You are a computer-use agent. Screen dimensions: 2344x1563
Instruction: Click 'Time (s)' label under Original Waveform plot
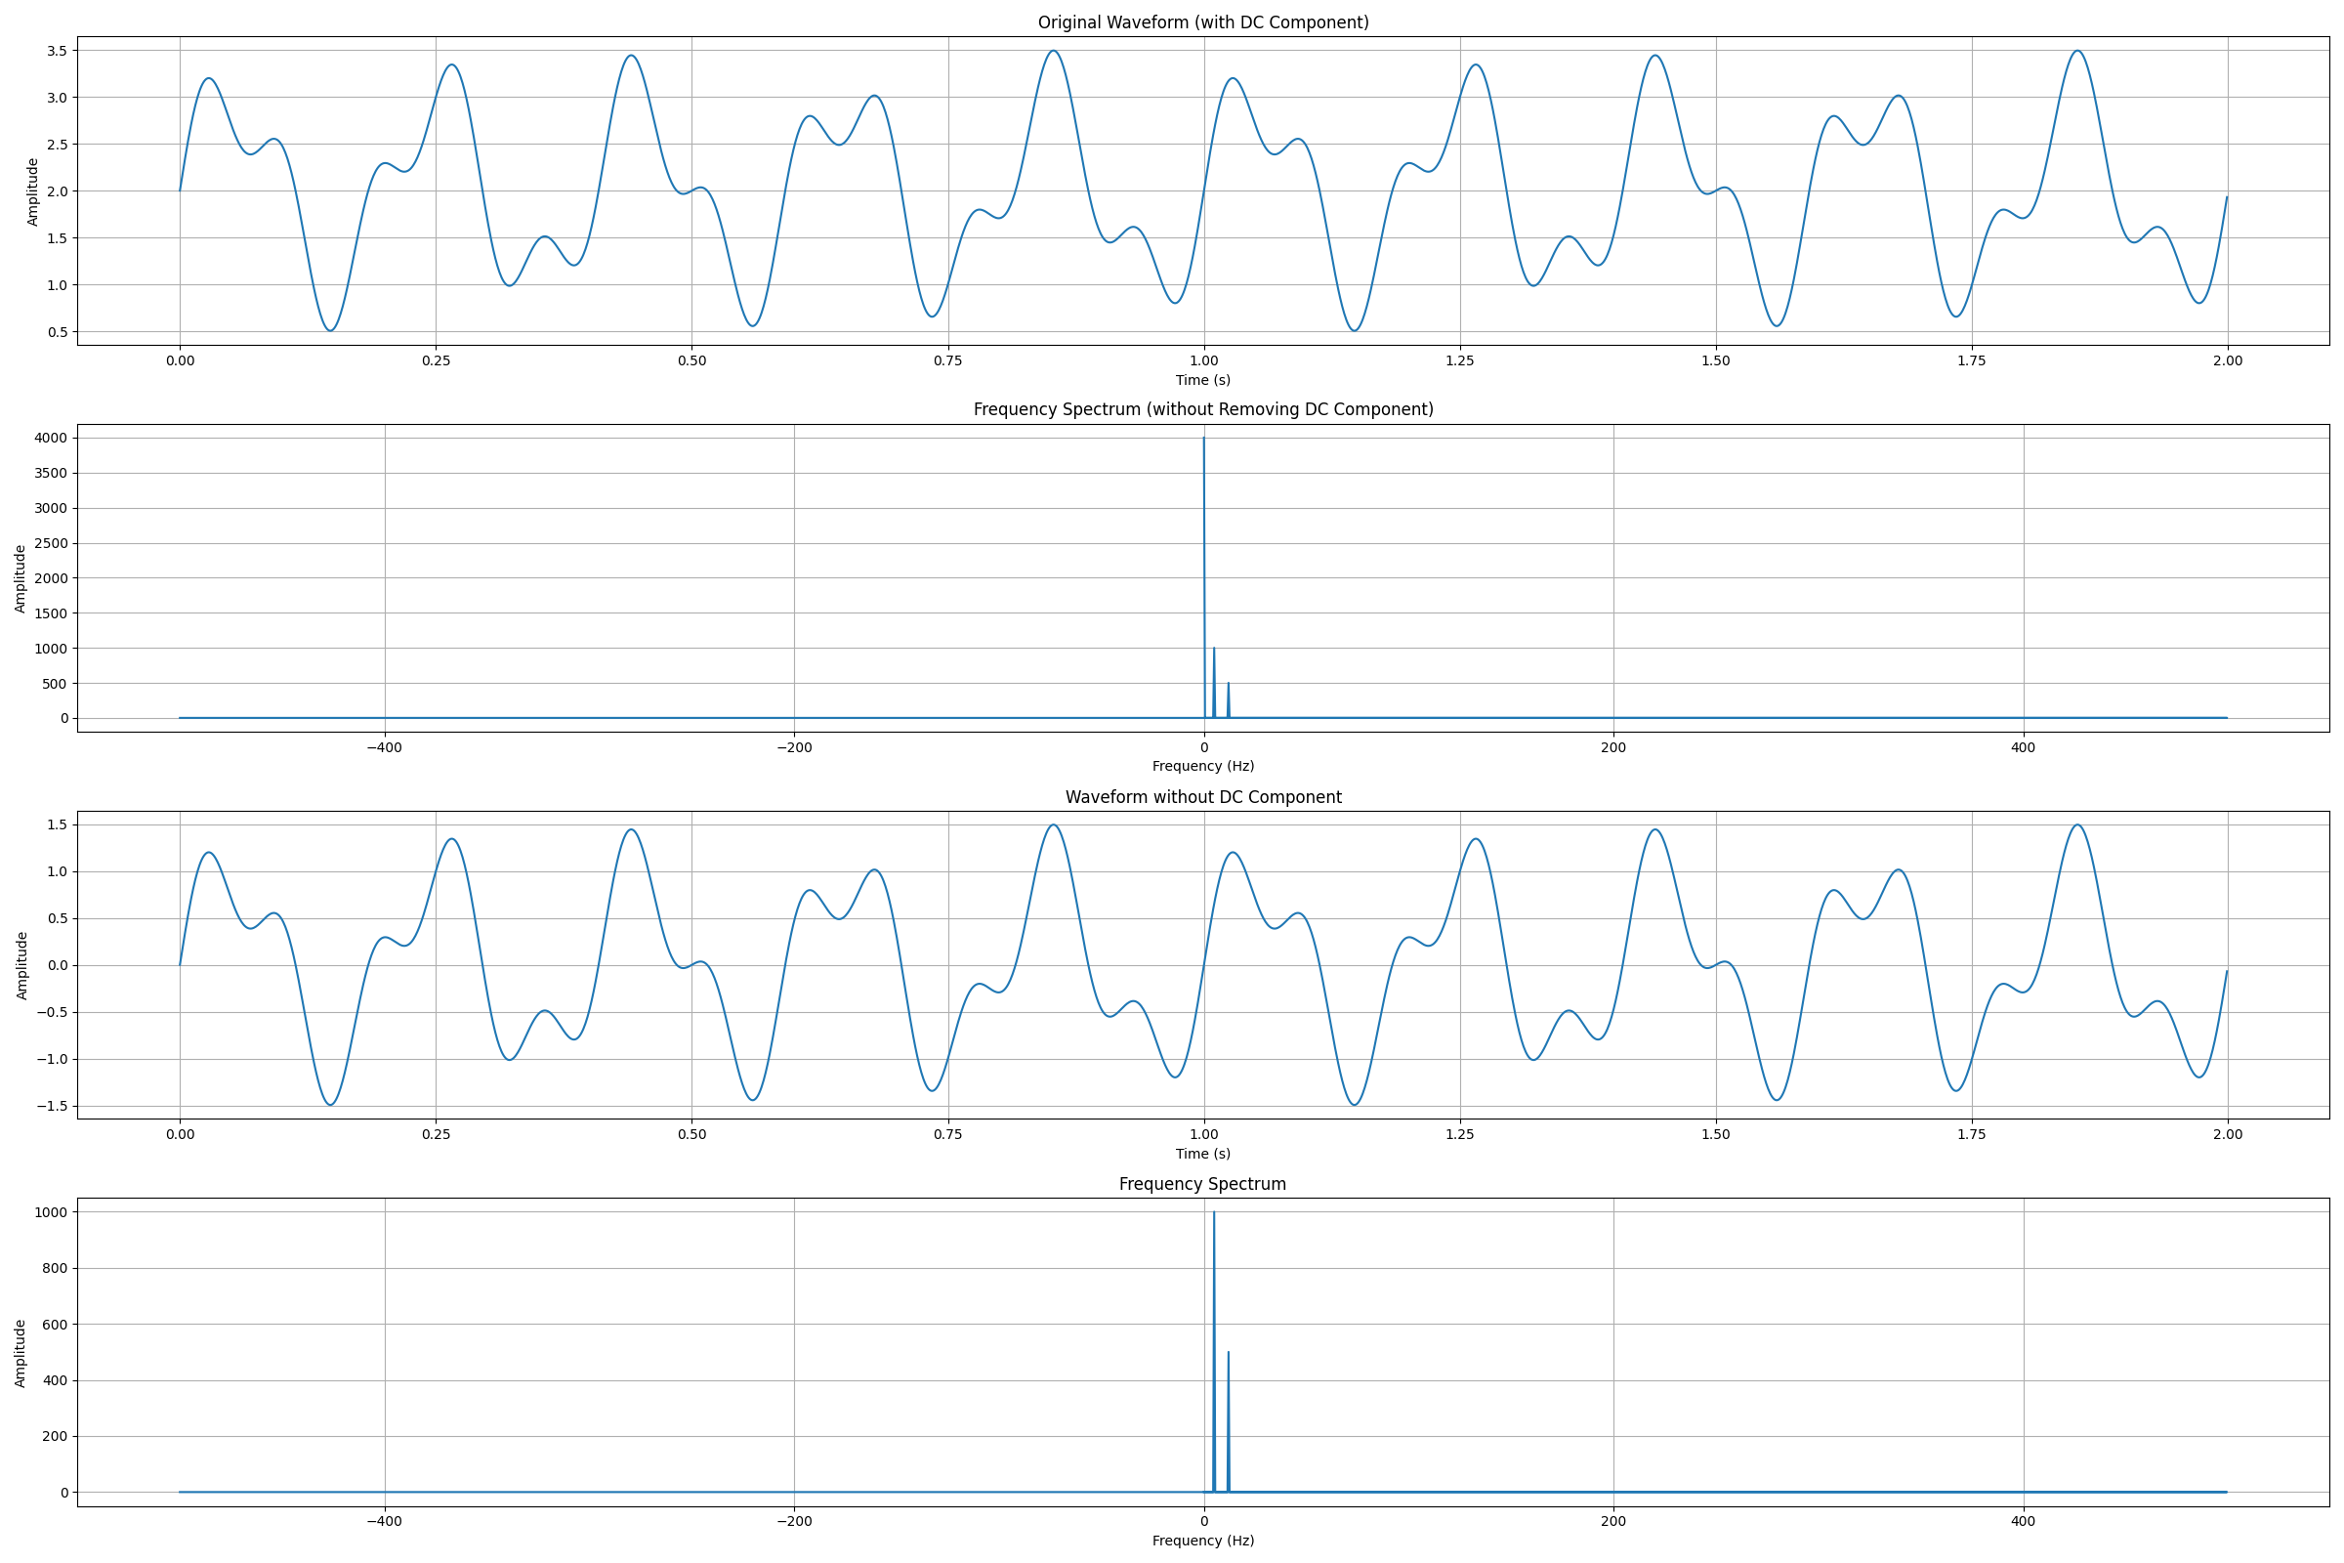point(1203,380)
